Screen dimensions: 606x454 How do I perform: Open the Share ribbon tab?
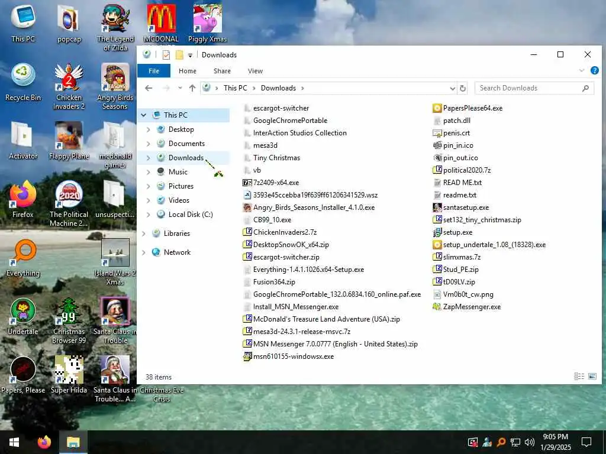tap(223, 71)
